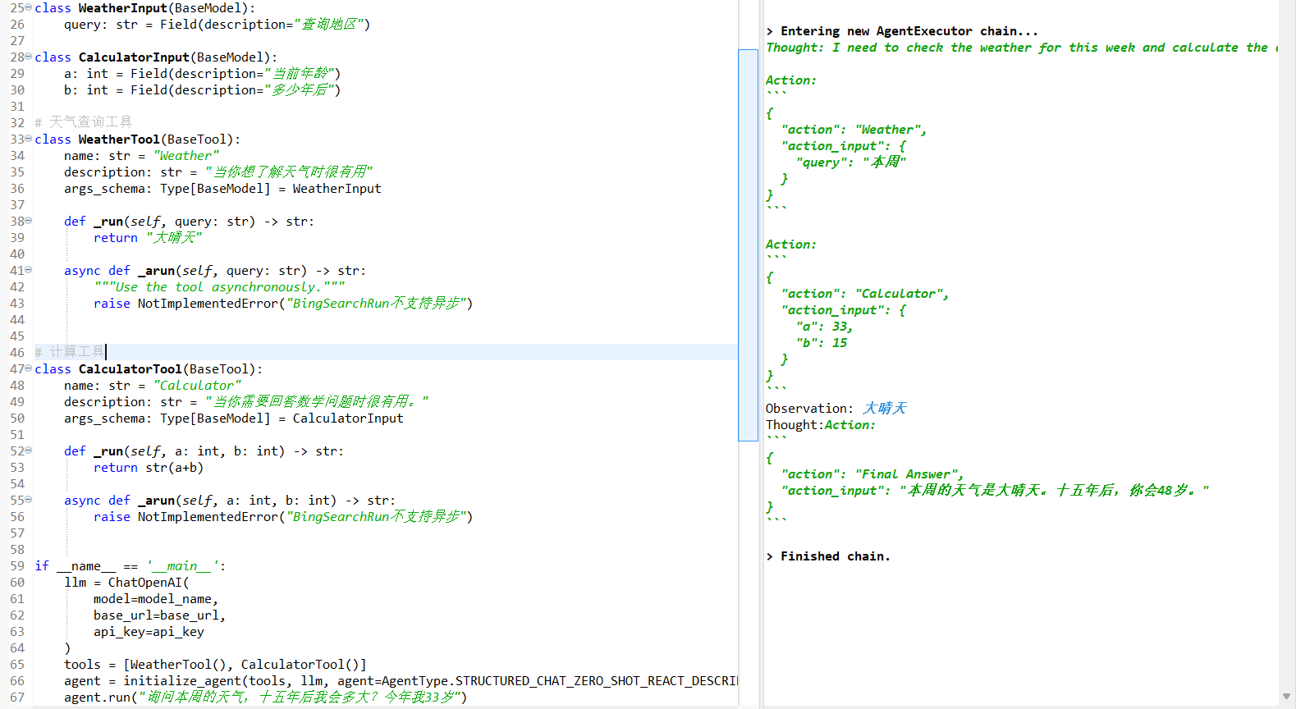This screenshot has width=1296, height=709.
Task: Click the final answer action_input line
Action: coord(996,491)
